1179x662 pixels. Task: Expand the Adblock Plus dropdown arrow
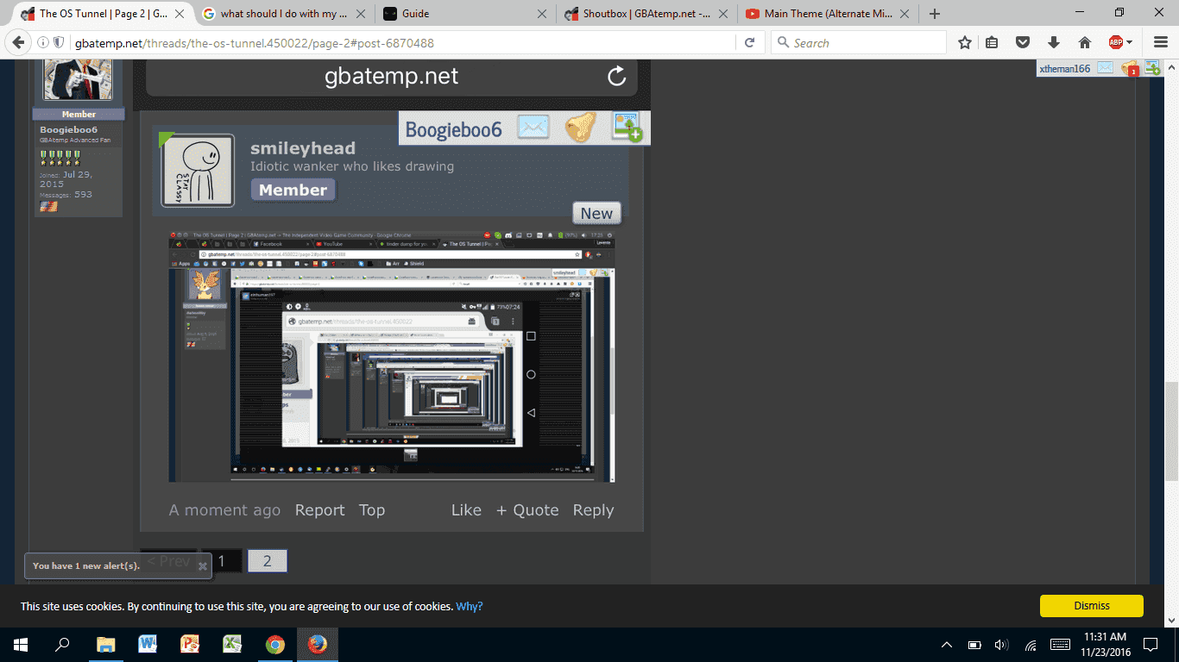1129,42
